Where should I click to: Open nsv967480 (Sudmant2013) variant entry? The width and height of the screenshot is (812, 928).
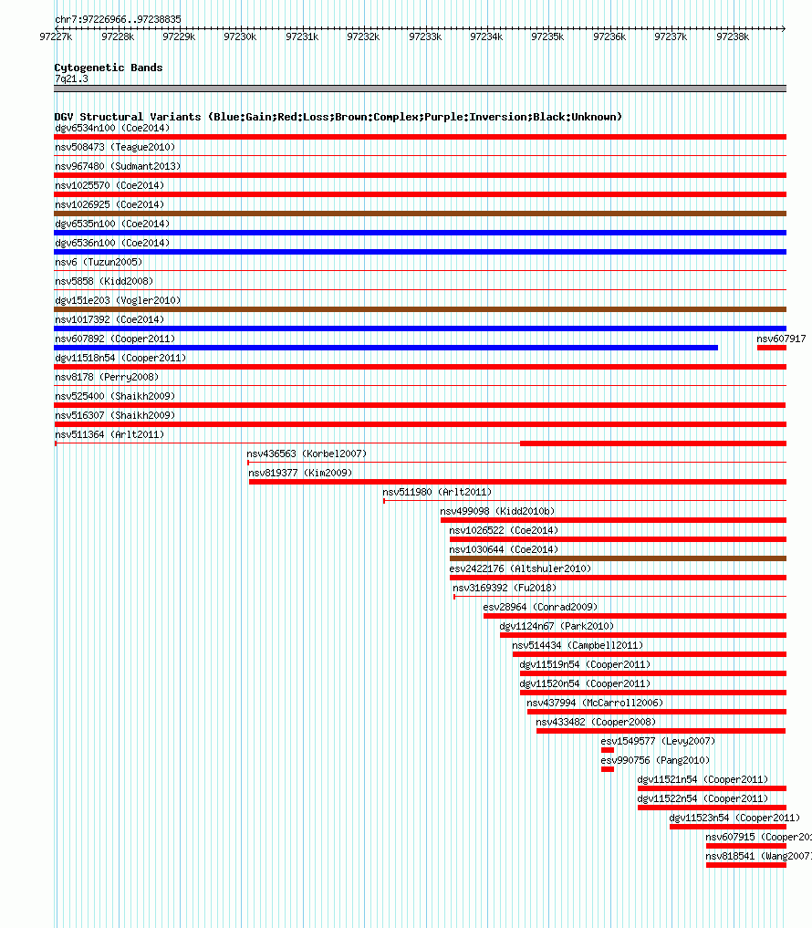[x=118, y=166]
